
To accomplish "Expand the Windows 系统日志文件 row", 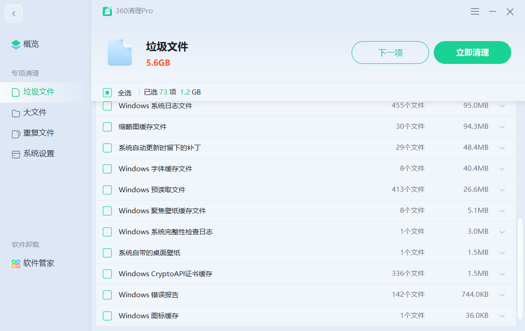I will (x=502, y=106).
